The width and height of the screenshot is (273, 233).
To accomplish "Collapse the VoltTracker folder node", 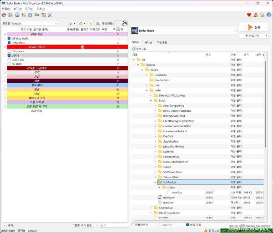I will (155, 182).
